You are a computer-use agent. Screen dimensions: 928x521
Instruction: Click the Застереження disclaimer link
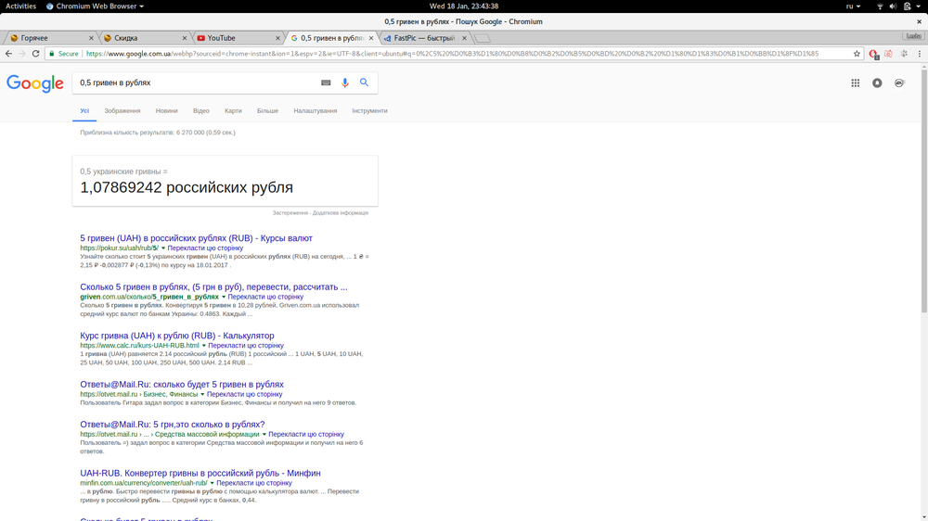tap(290, 213)
